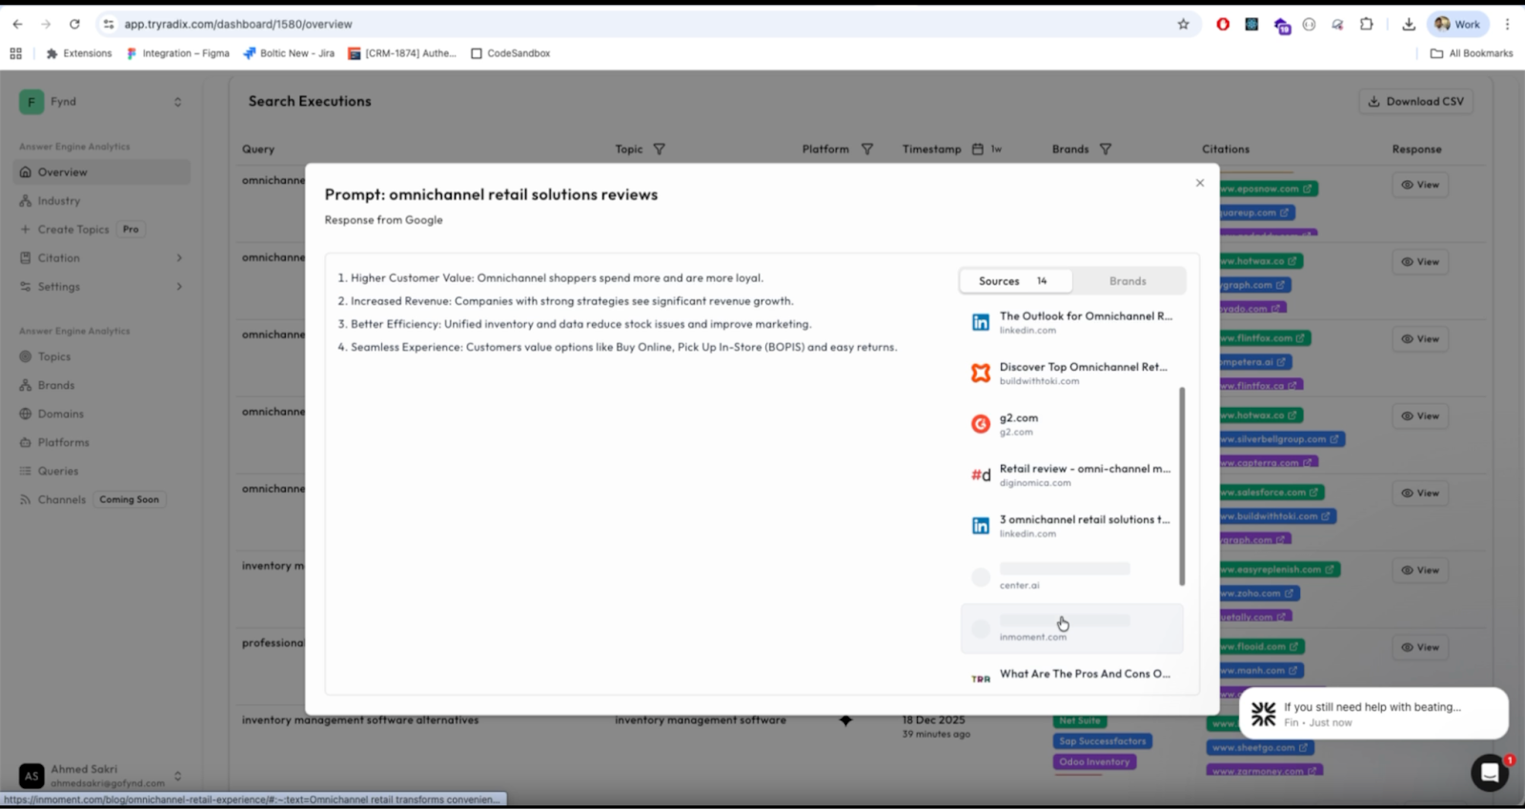Click the LinkedIn icon of Outlook source

click(x=980, y=322)
